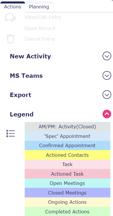Click the yellow Actioned Contacts swatch
Viewport: 113px width, 216px height.
tap(67, 155)
